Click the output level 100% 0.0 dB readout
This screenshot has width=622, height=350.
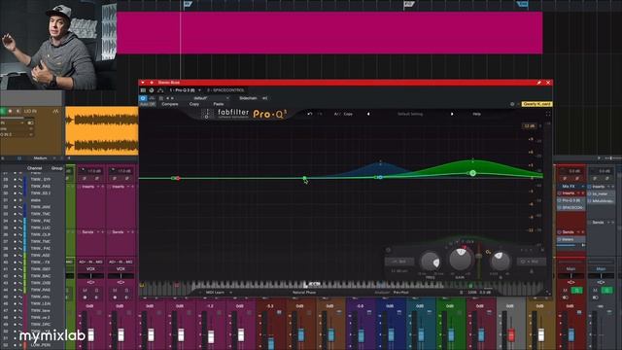(x=479, y=293)
